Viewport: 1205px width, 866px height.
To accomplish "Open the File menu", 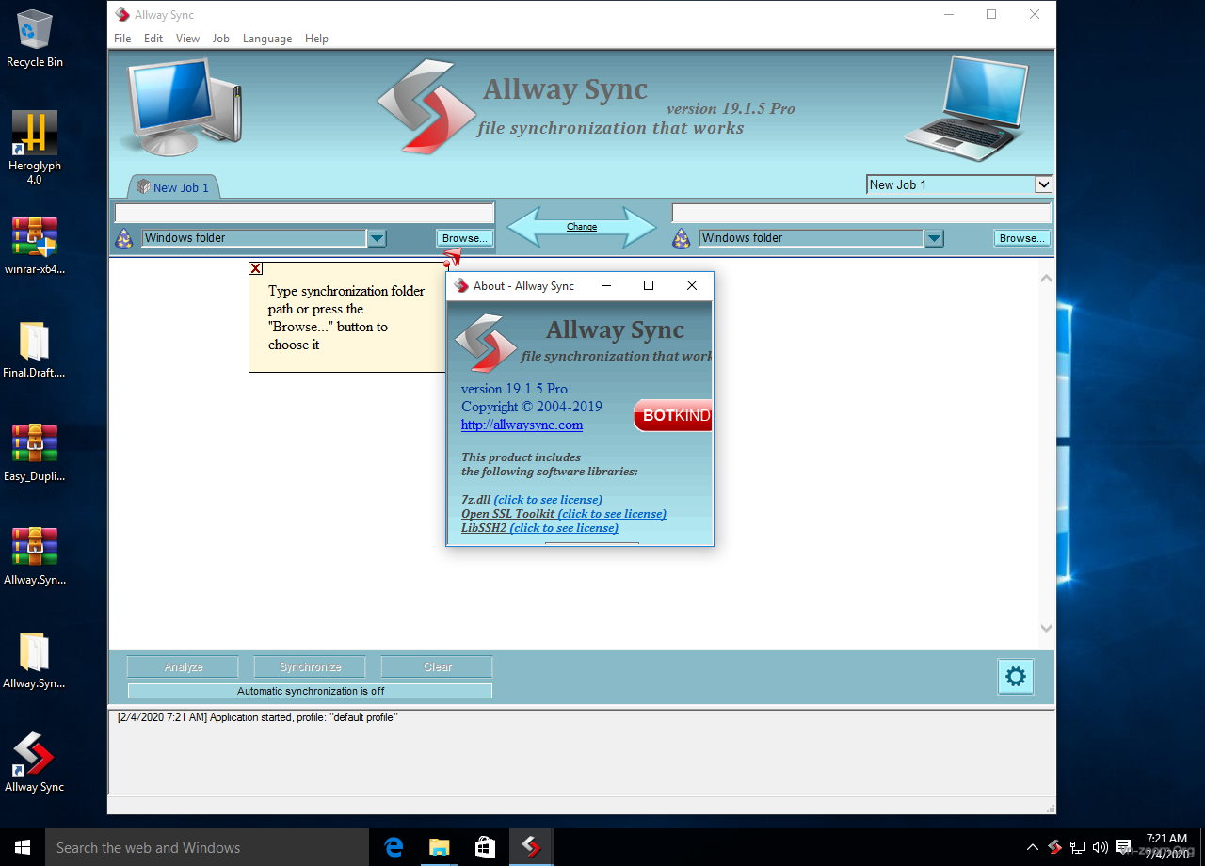I will click(x=122, y=39).
